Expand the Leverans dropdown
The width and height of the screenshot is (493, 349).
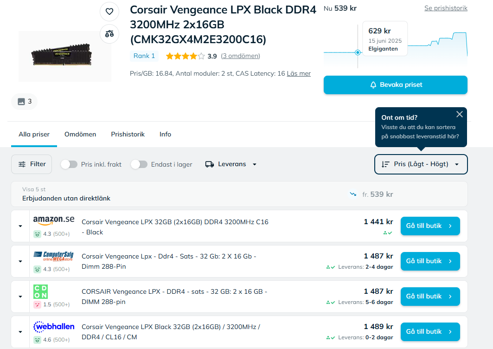click(x=231, y=164)
